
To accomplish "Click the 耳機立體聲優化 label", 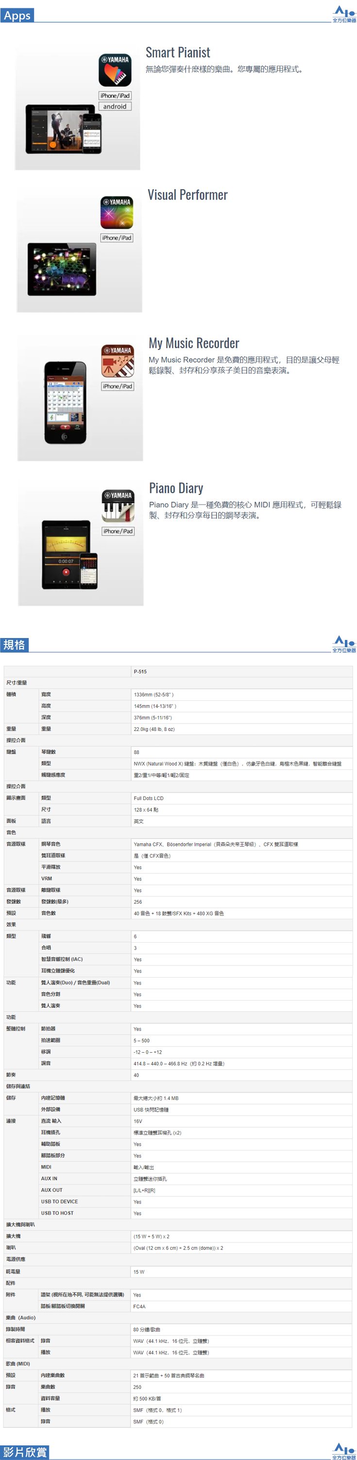I will (x=58, y=971).
